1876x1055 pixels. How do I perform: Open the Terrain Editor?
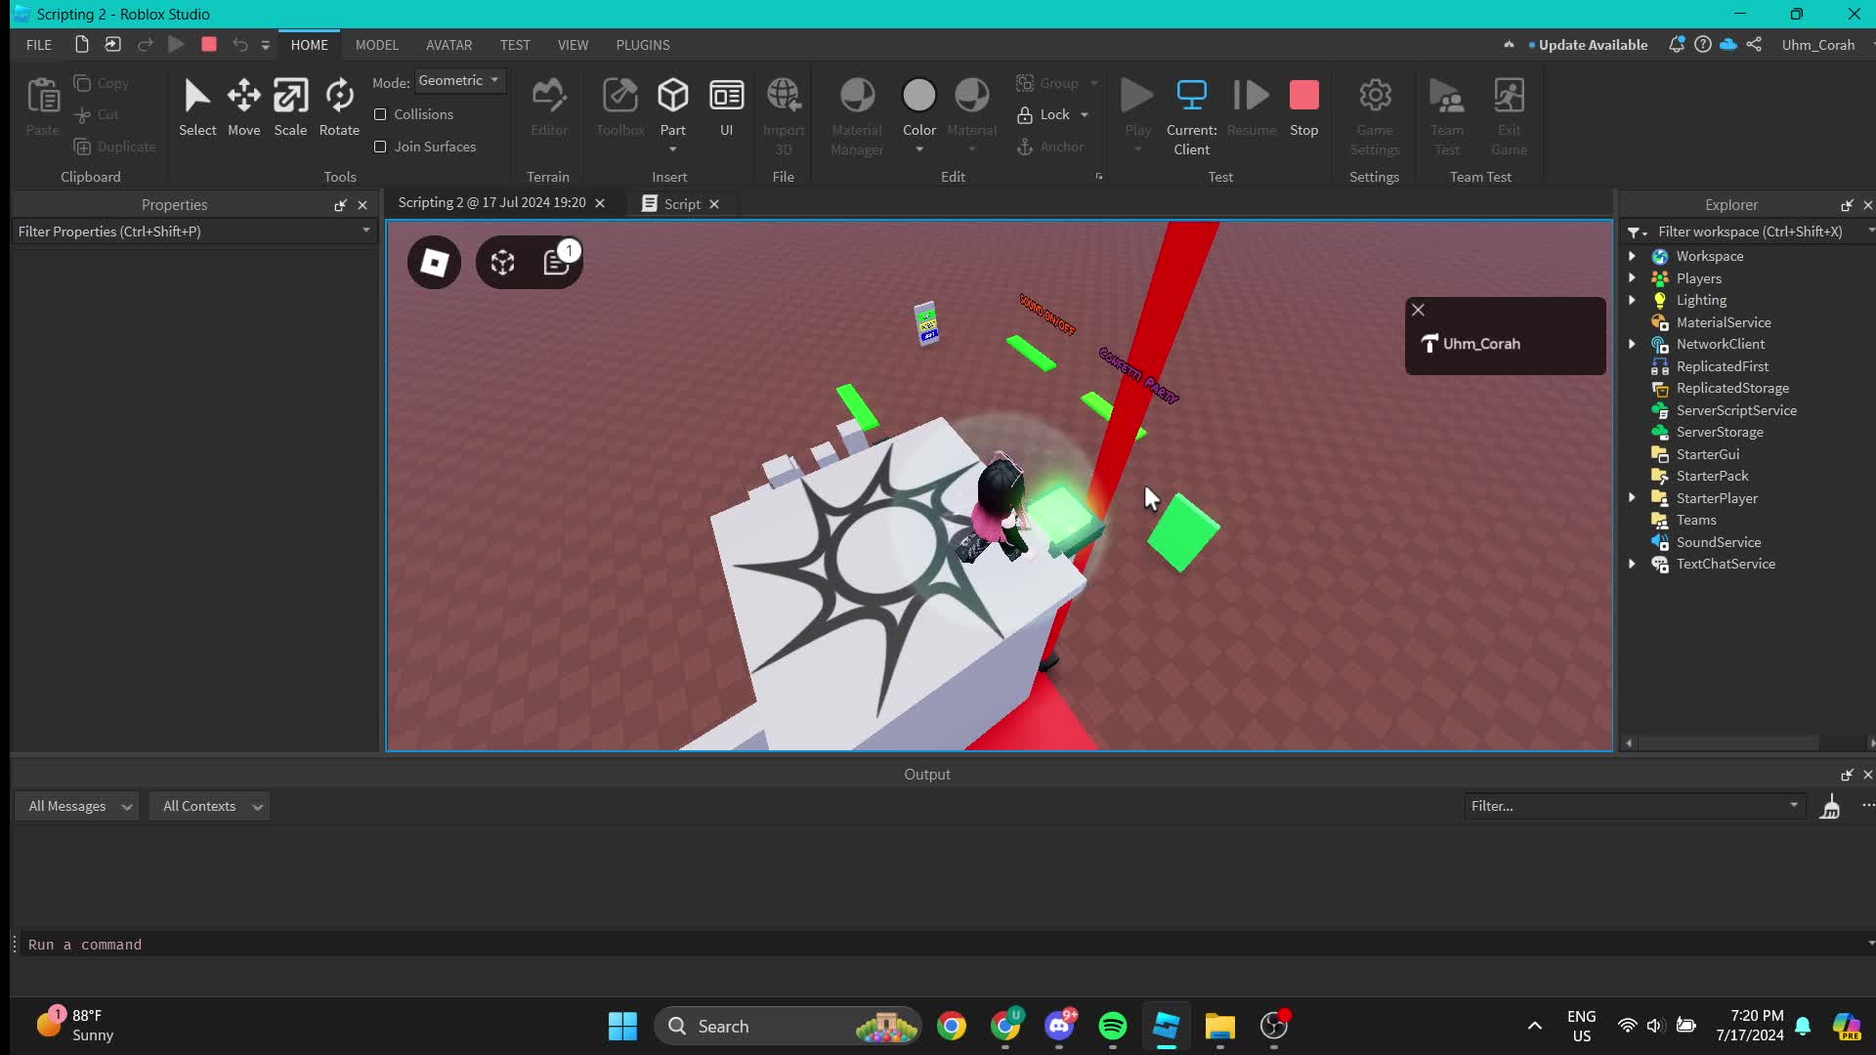coord(549,107)
